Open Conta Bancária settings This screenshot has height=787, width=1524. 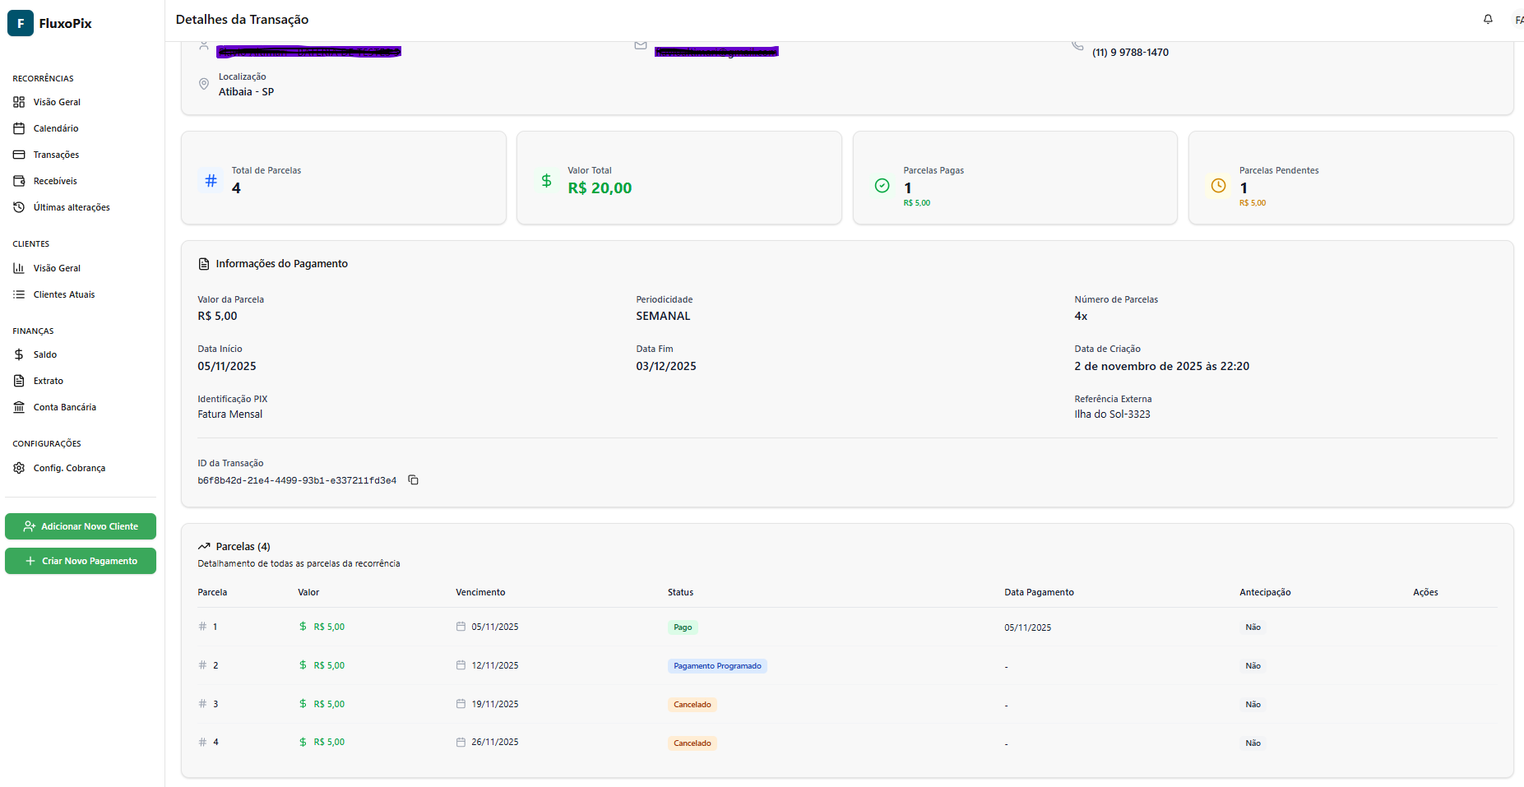point(65,407)
